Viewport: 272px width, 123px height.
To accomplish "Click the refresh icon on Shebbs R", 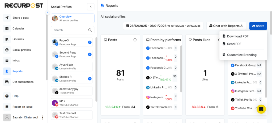I will (90, 79).
